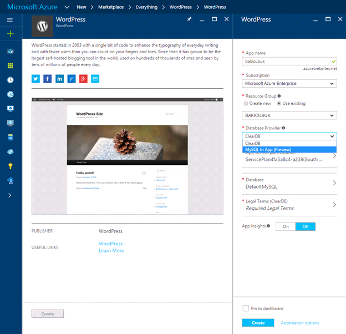Click the WordPress logo tile
The width and height of the screenshot is (346, 334).
(x=42, y=26)
